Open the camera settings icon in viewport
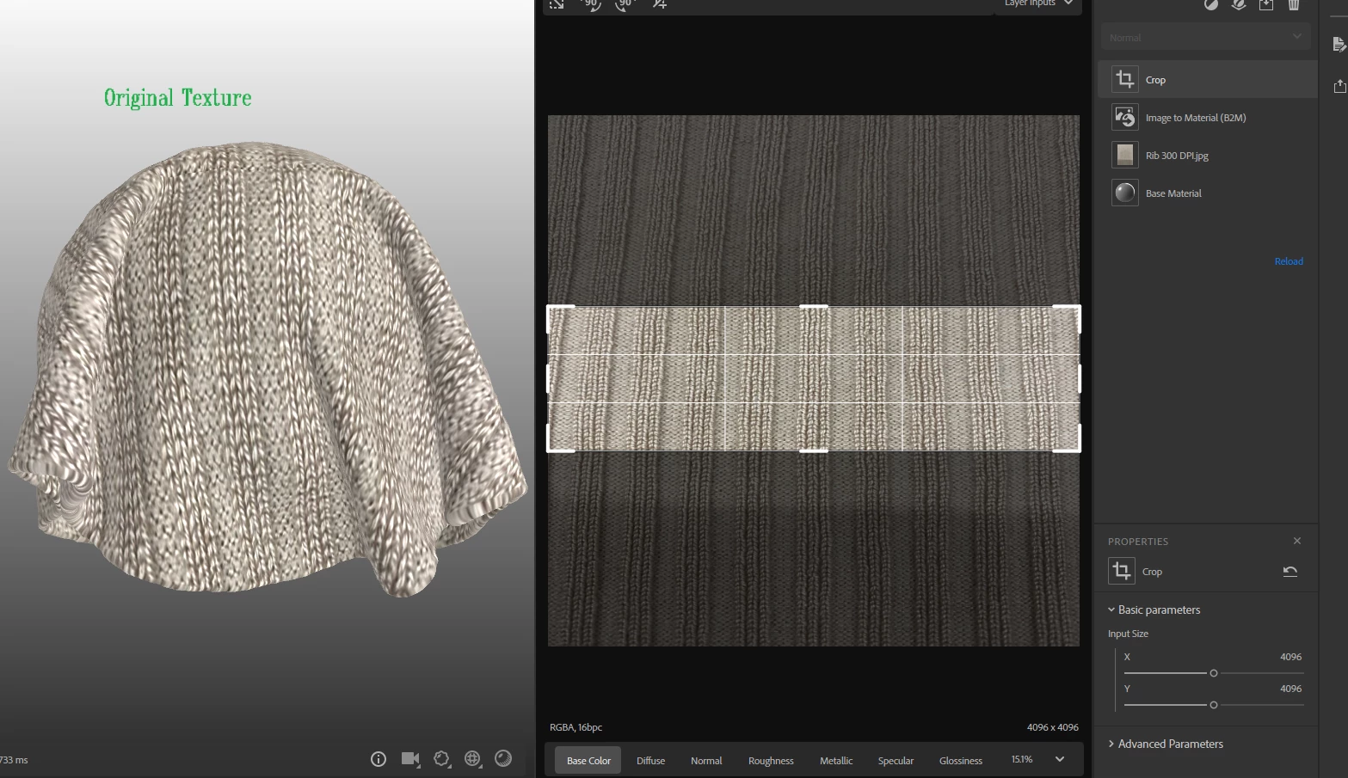Viewport: 1348px width, 778px height. click(410, 759)
